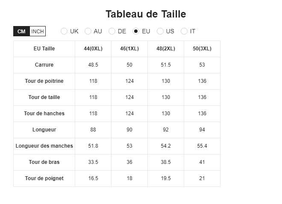The image size is (282, 204).
Task: Click the Tableau de Taille title
Action: pos(146,14)
